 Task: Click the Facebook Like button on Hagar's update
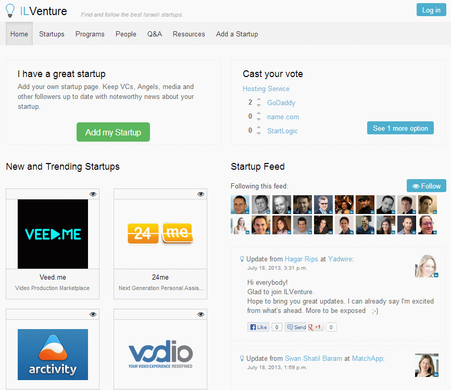coord(258,327)
